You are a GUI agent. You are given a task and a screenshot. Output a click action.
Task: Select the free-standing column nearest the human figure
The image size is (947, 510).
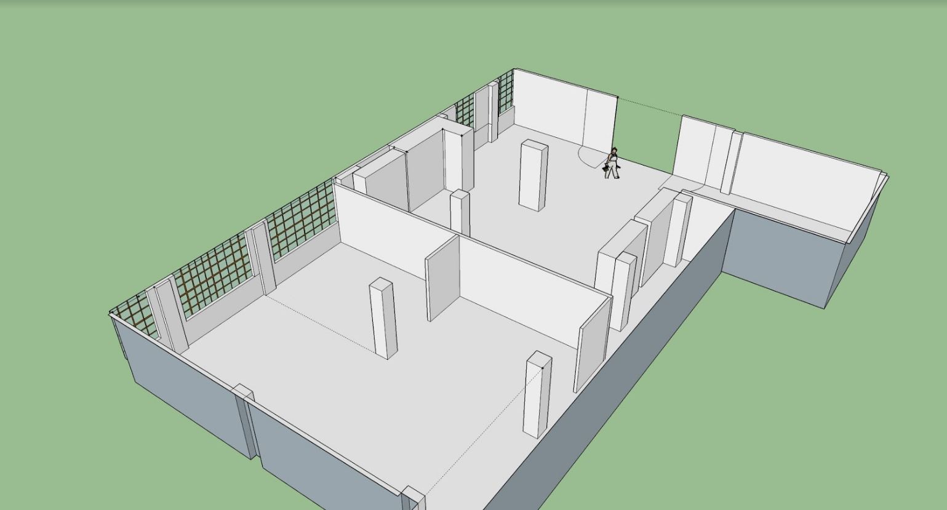pyautogui.click(x=533, y=176)
